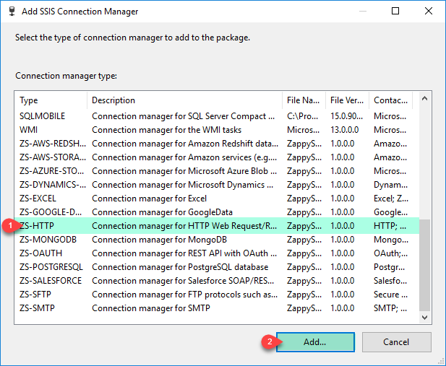Click description 'Connection manager for PostgreSQL database'
Screen dimensions: 446x366
tap(180, 267)
